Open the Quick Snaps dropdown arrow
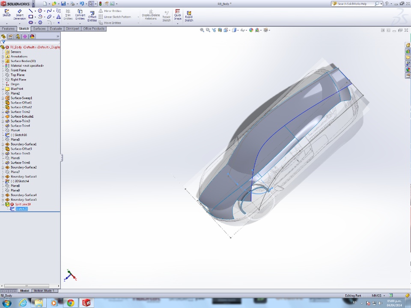411x308 pixels. [x=177, y=24]
